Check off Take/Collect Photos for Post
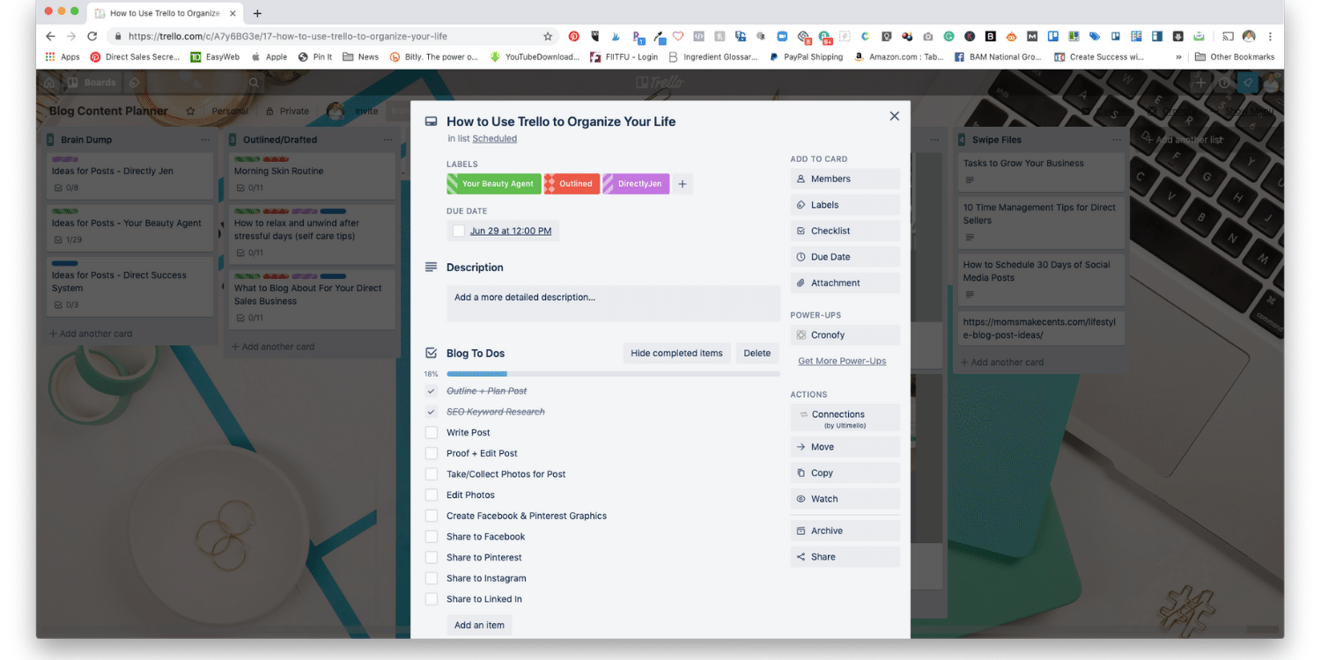This screenshot has width=1321, height=660. click(x=432, y=474)
